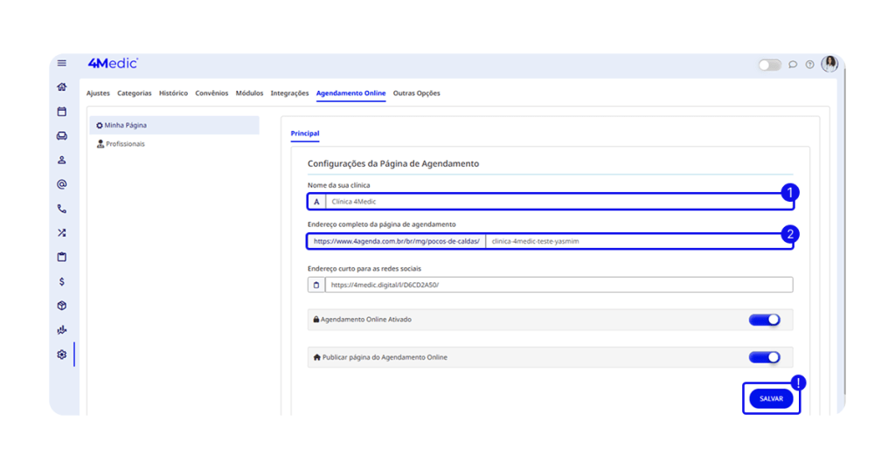Click the SALVAR button

point(771,398)
